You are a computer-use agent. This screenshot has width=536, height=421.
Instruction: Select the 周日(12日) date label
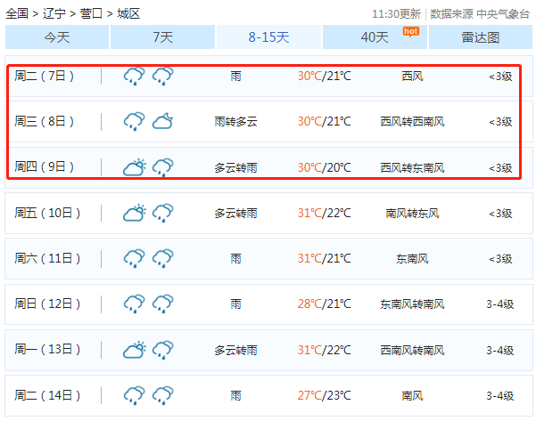[47, 304]
